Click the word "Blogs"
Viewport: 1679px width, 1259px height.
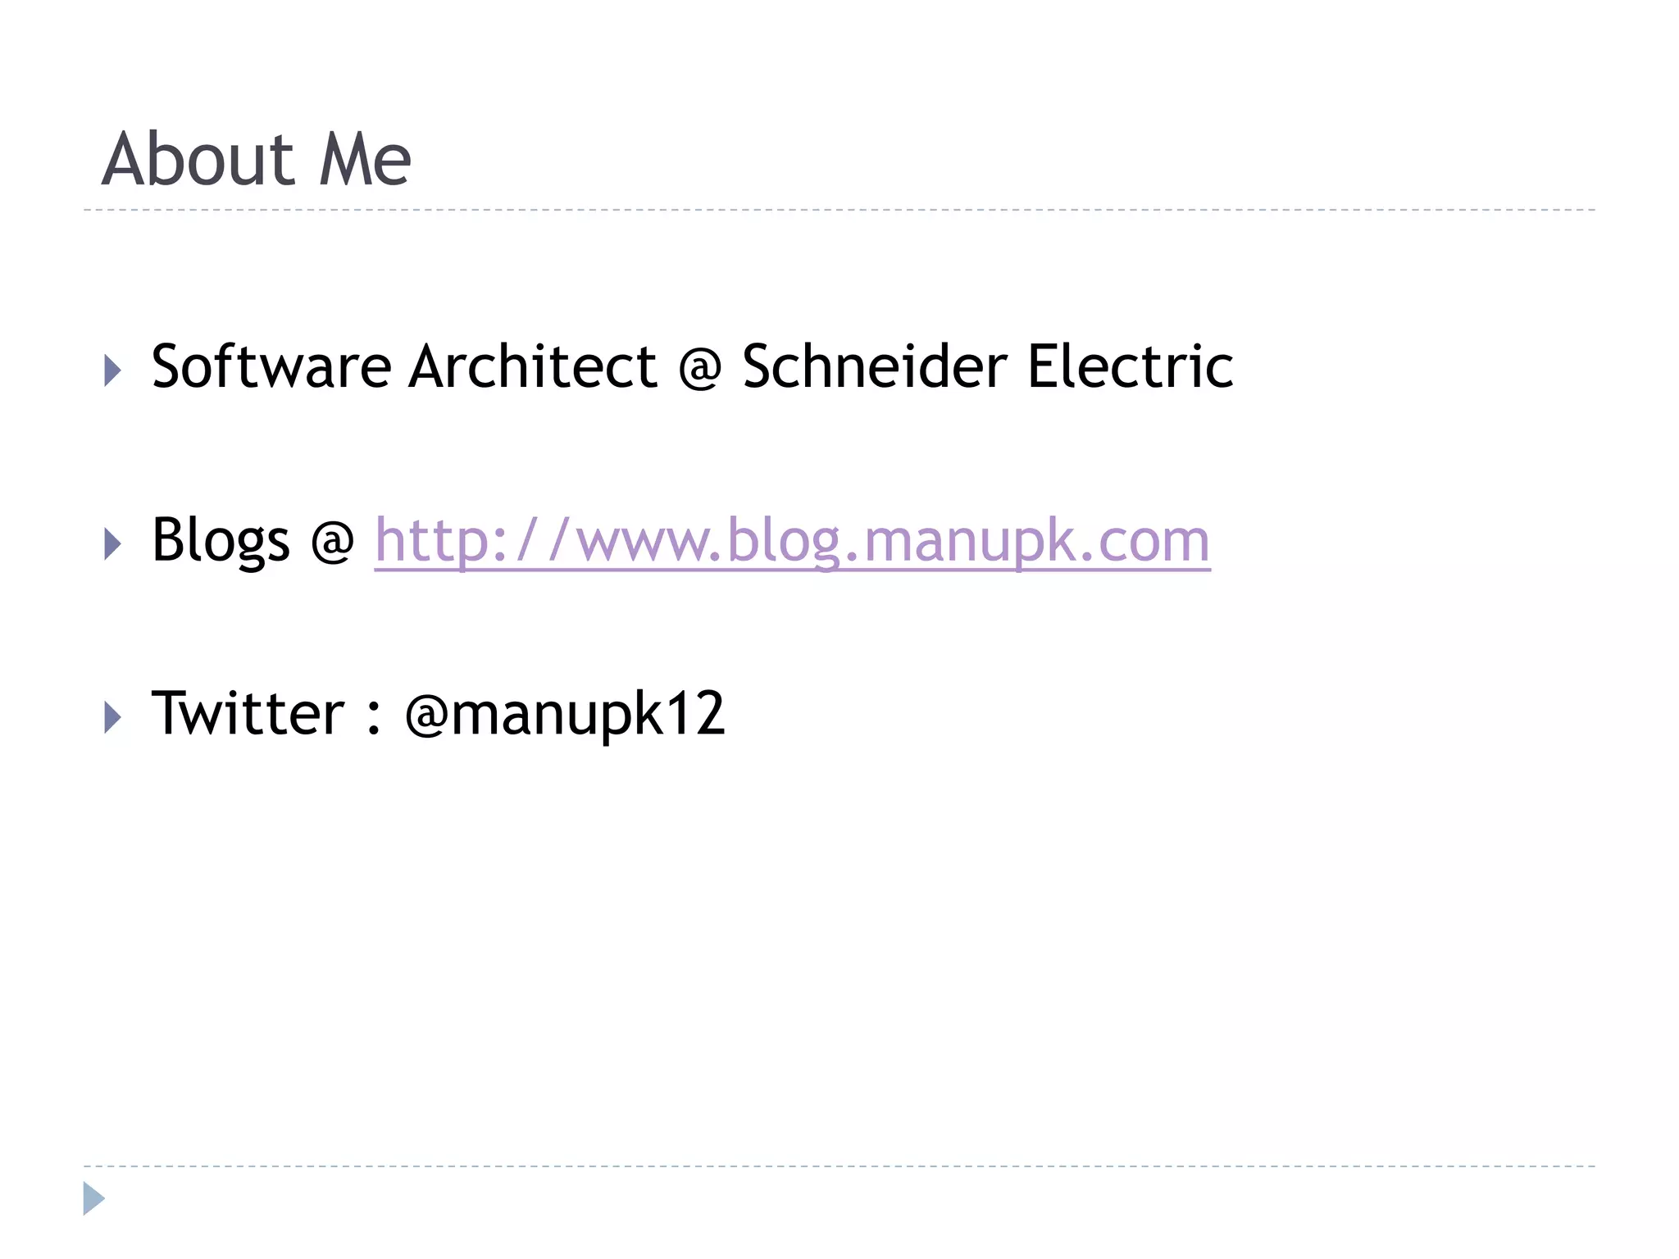click(221, 541)
